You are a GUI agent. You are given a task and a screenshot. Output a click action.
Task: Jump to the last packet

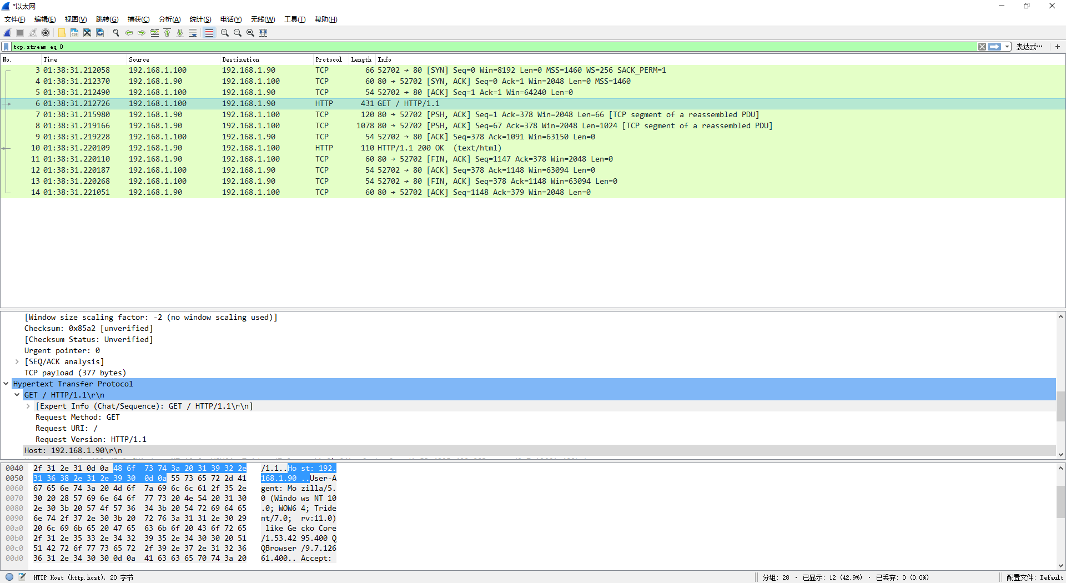pos(180,33)
